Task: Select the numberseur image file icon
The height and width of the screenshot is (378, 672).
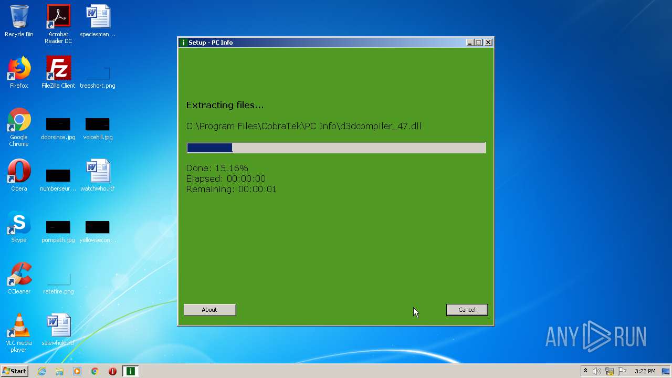Action: [x=58, y=180]
